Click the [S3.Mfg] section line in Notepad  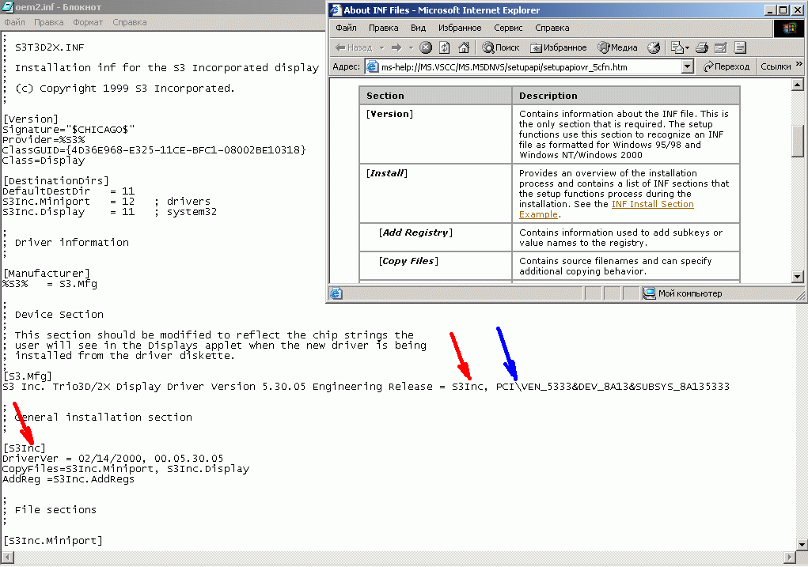28,376
